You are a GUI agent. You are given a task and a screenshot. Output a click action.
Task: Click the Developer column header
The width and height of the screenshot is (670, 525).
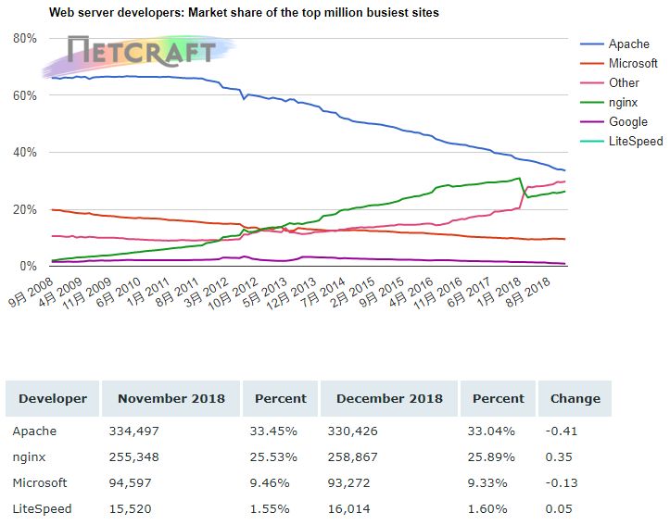pos(53,399)
